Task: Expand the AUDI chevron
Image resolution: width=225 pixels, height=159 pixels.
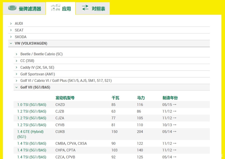Action: (x=11, y=23)
